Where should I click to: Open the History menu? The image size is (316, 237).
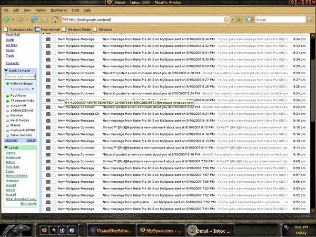click(x=41, y=11)
